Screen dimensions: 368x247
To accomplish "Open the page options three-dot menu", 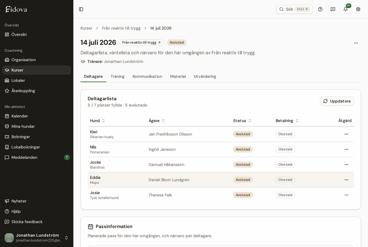I will coord(356,43).
